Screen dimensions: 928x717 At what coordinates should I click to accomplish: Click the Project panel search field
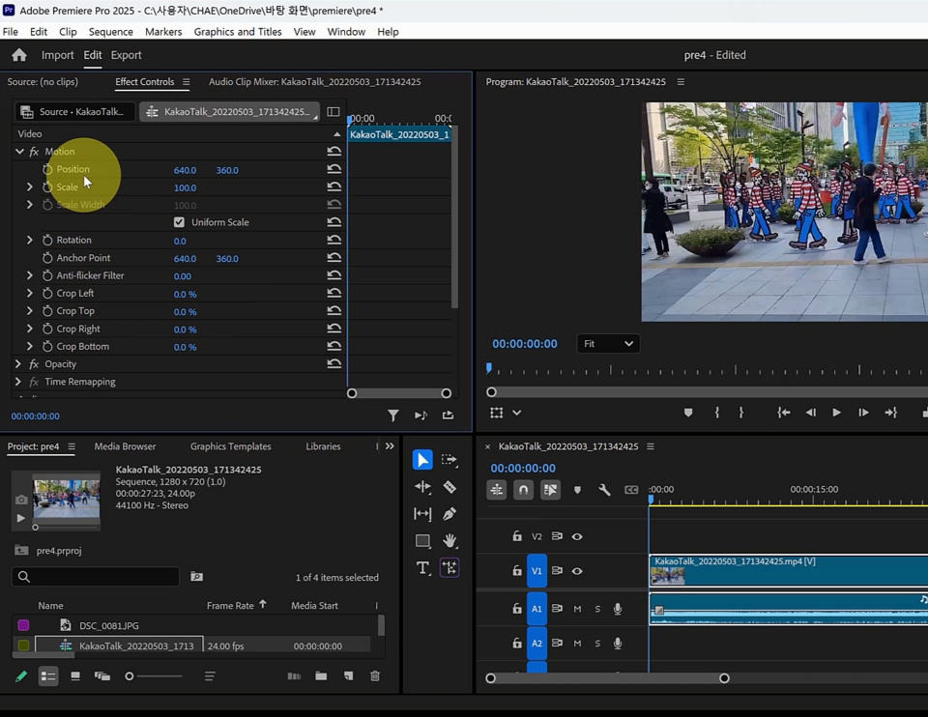point(96,576)
